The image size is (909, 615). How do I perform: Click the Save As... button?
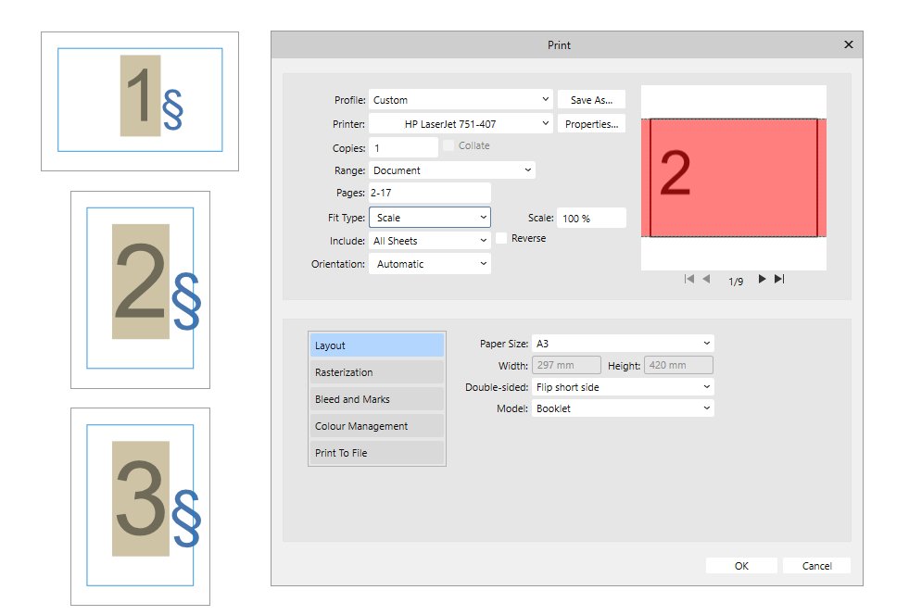tap(591, 100)
